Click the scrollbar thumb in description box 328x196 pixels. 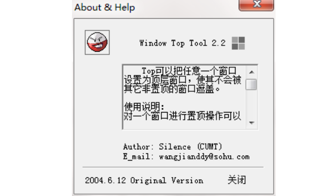click(251, 84)
